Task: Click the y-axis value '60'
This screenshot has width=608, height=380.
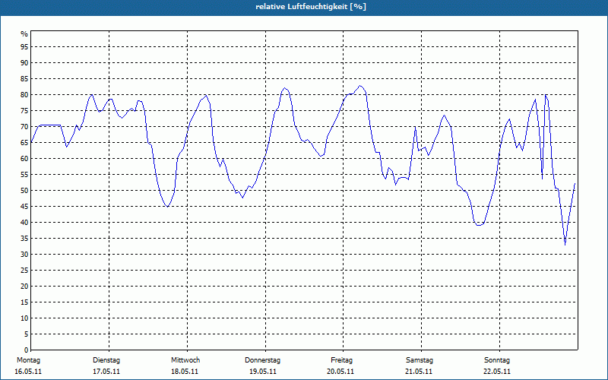Action: pyautogui.click(x=24, y=159)
